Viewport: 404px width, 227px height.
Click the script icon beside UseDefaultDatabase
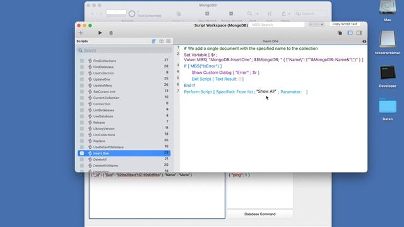pyautogui.click(x=90, y=147)
